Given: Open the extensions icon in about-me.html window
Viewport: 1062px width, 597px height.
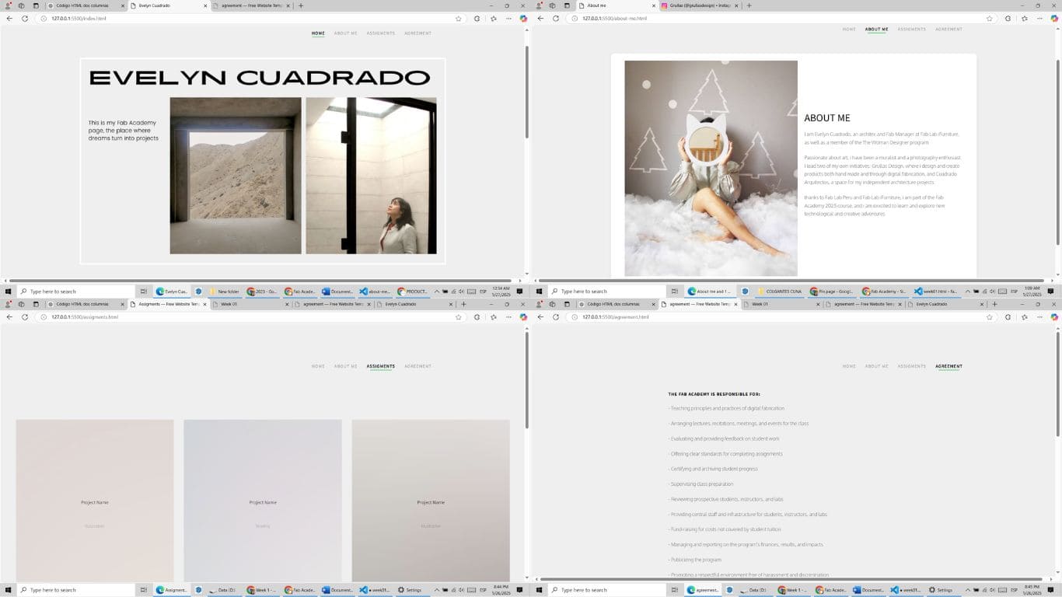Looking at the screenshot, I should 1008,18.
